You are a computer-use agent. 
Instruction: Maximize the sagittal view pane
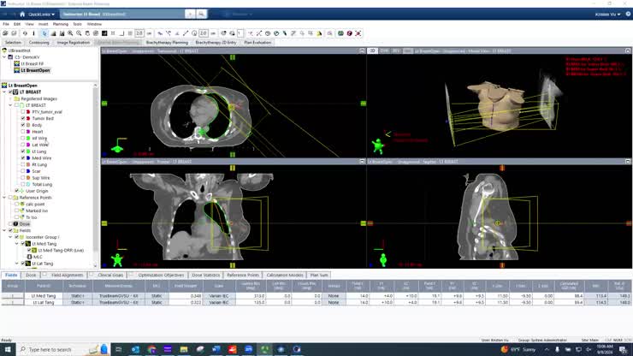point(628,162)
